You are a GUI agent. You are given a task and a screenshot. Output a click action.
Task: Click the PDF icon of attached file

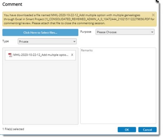(10, 55)
